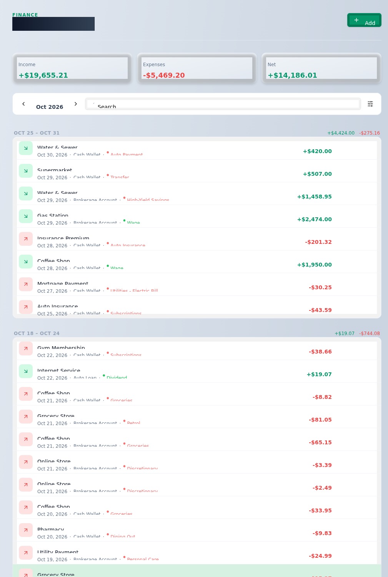The height and width of the screenshot is (577, 388).
Task: Focus the Search input field
Action: (x=223, y=104)
